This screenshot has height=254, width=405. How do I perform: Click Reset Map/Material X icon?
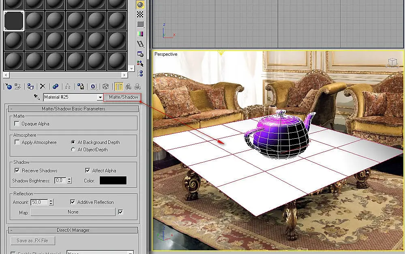(x=43, y=86)
